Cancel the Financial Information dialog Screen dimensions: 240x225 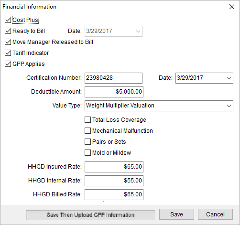(x=215, y=214)
